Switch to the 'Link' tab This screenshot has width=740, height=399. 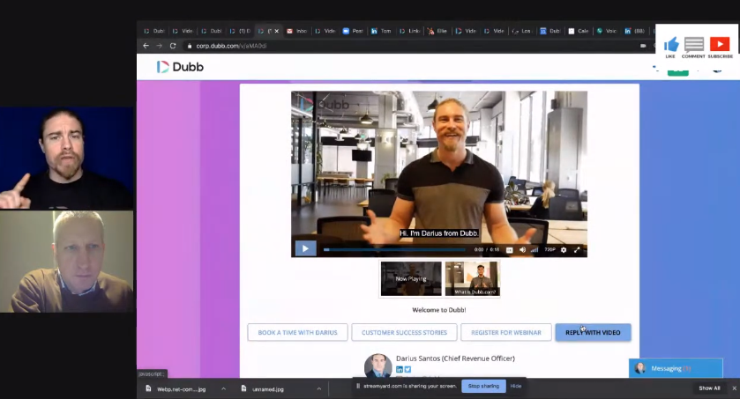[409, 31]
